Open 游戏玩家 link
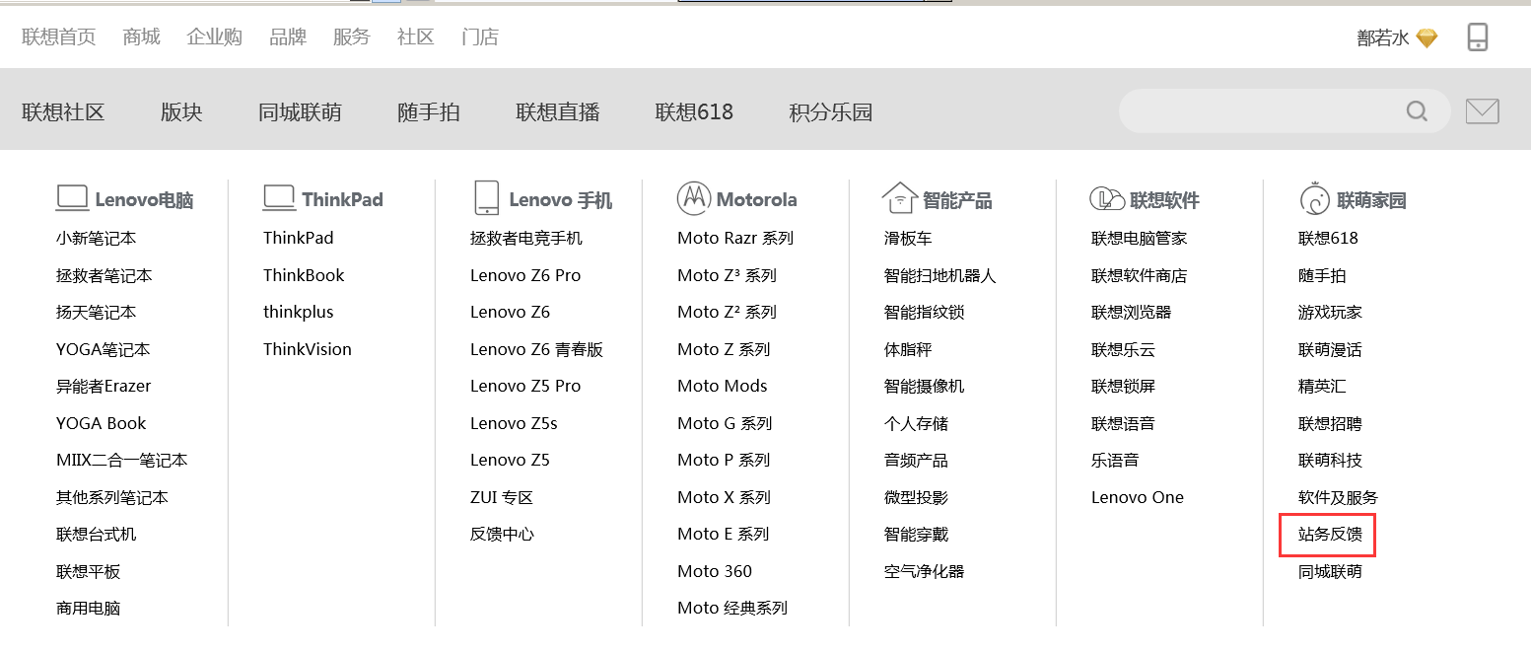 tap(1330, 312)
